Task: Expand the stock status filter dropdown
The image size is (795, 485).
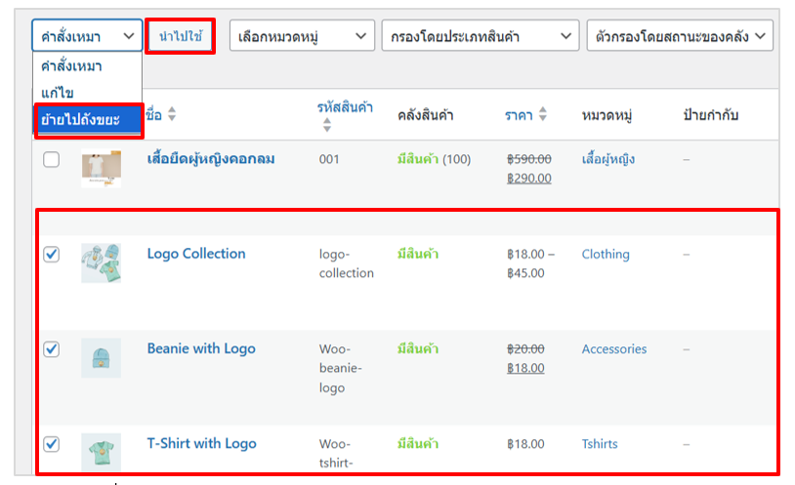Action: pos(680,37)
